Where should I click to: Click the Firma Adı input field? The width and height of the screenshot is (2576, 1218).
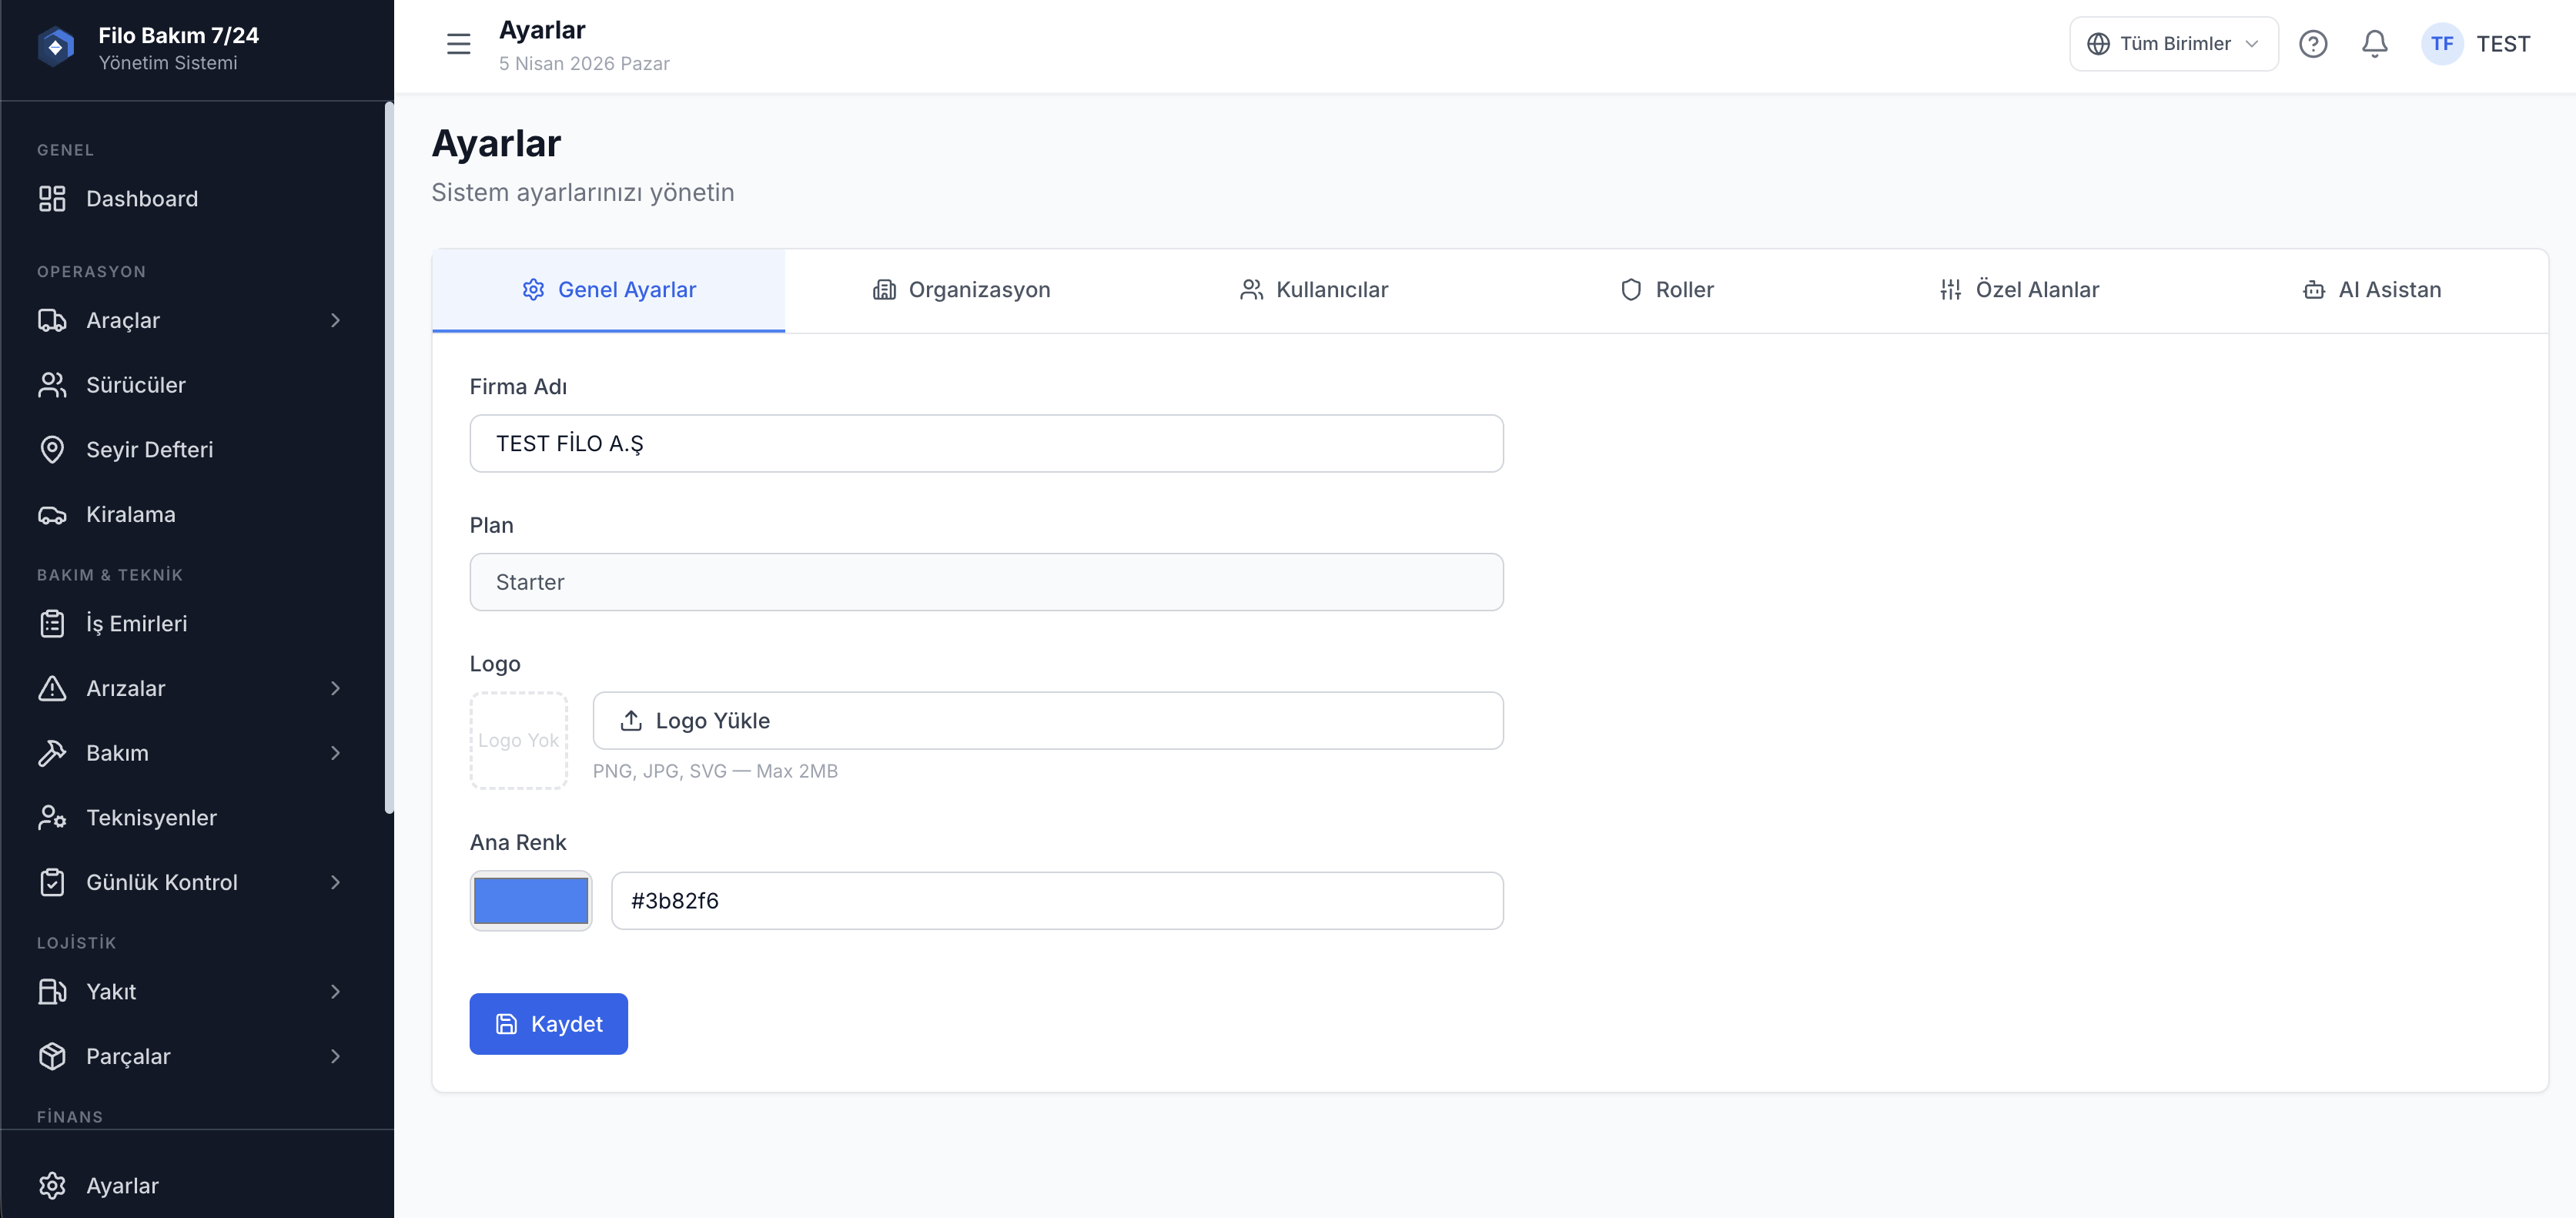click(985, 444)
